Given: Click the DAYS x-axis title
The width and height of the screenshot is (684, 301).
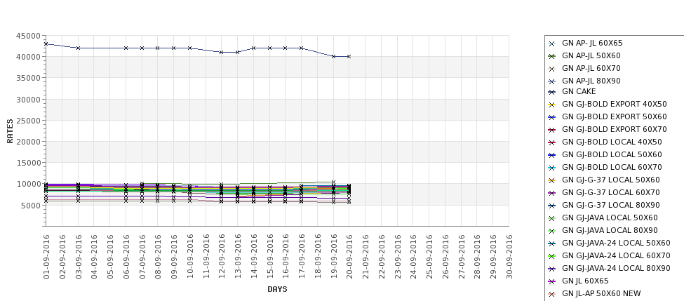Looking at the screenshot, I should point(277,289).
